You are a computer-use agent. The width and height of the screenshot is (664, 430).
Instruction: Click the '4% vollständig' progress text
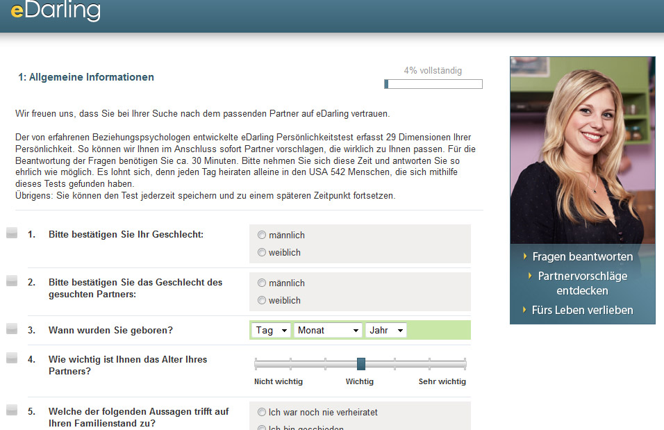pyautogui.click(x=433, y=70)
